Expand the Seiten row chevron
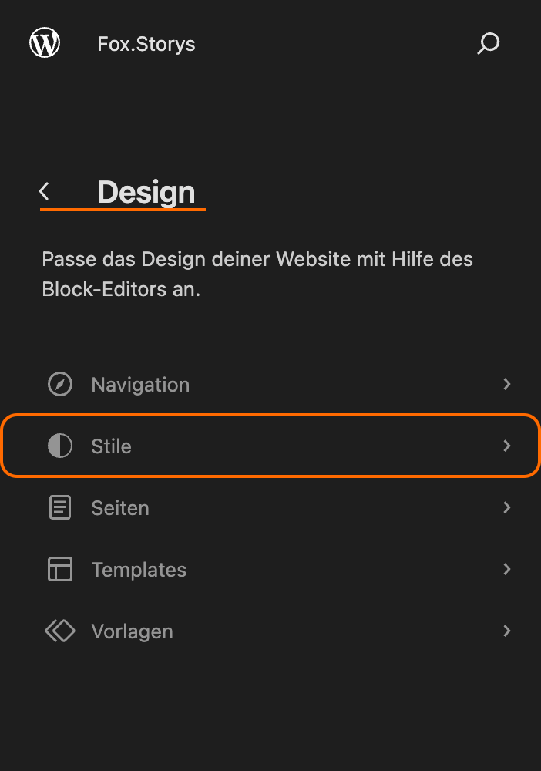 (506, 507)
